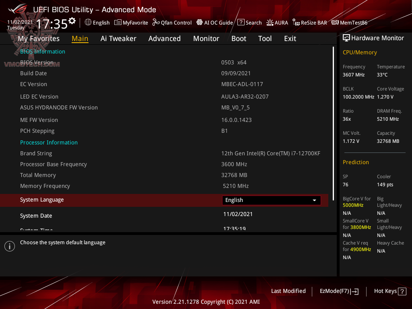The image size is (412, 309).
Task: Open System Language dropdown
Action: tap(272, 200)
